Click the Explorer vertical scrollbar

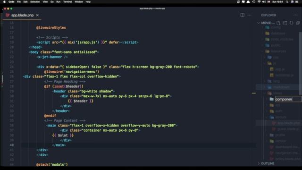(300, 64)
